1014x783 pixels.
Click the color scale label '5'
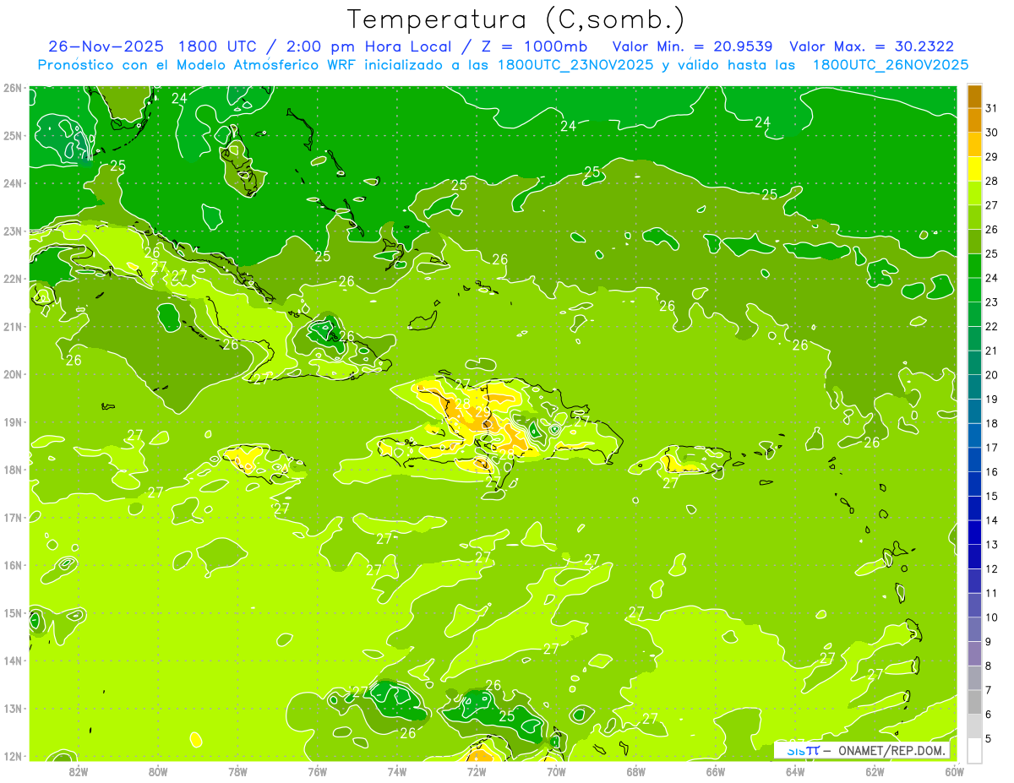pos(989,739)
